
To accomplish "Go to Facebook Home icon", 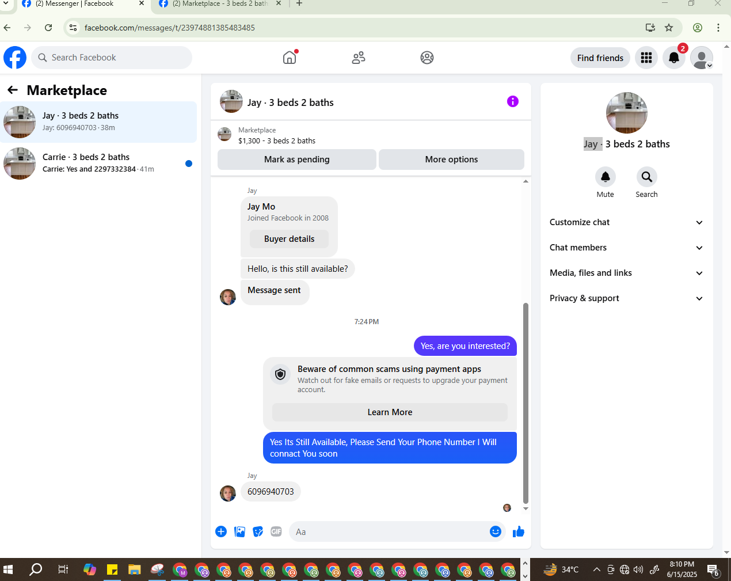I will (x=290, y=58).
